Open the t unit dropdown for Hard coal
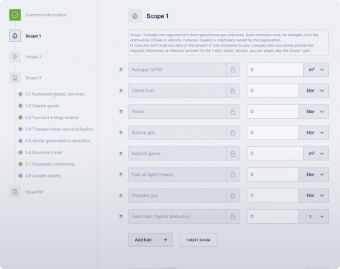Screen dimensions: 340x269 (x=313, y=217)
